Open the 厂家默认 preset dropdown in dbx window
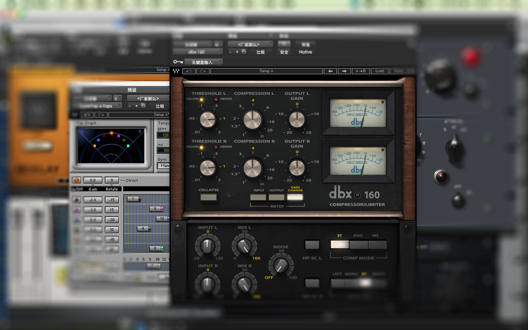 [250, 44]
